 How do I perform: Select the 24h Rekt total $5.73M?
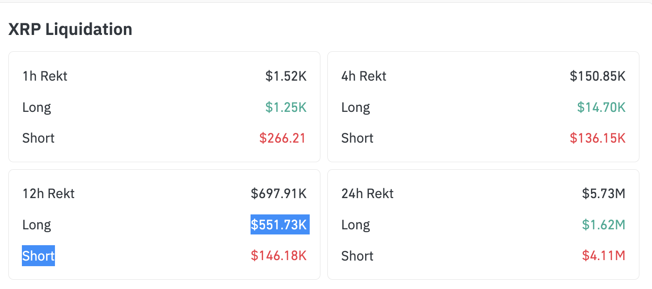(x=604, y=193)
